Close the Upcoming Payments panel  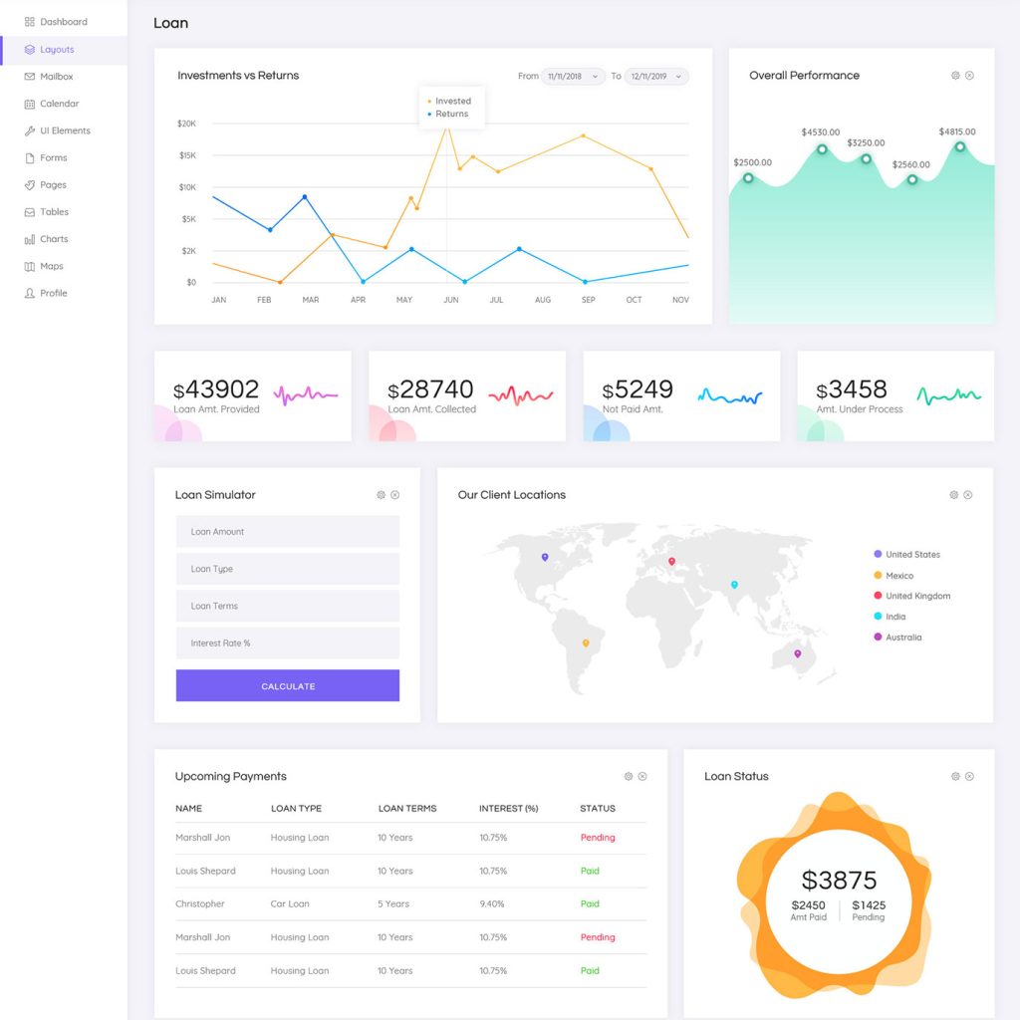tap(642, 777)
